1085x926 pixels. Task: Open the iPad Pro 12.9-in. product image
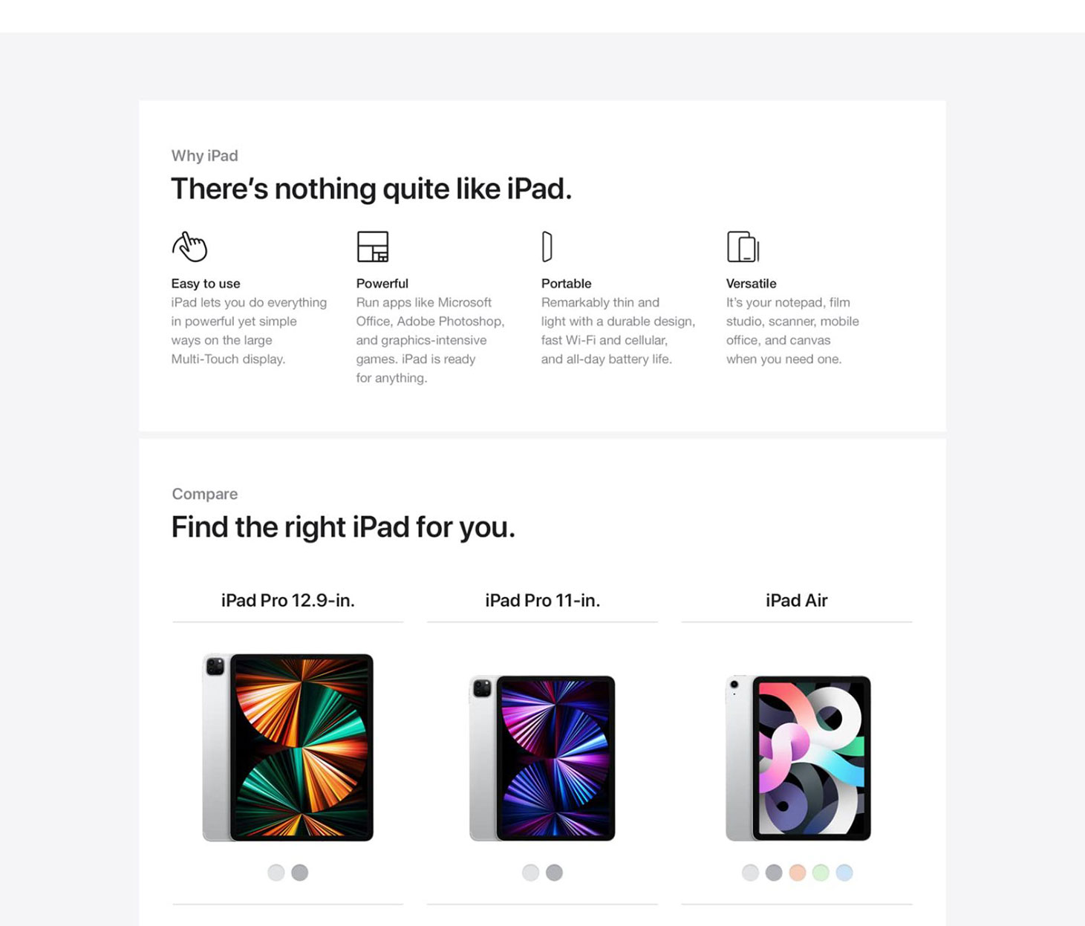pos(288,747)
